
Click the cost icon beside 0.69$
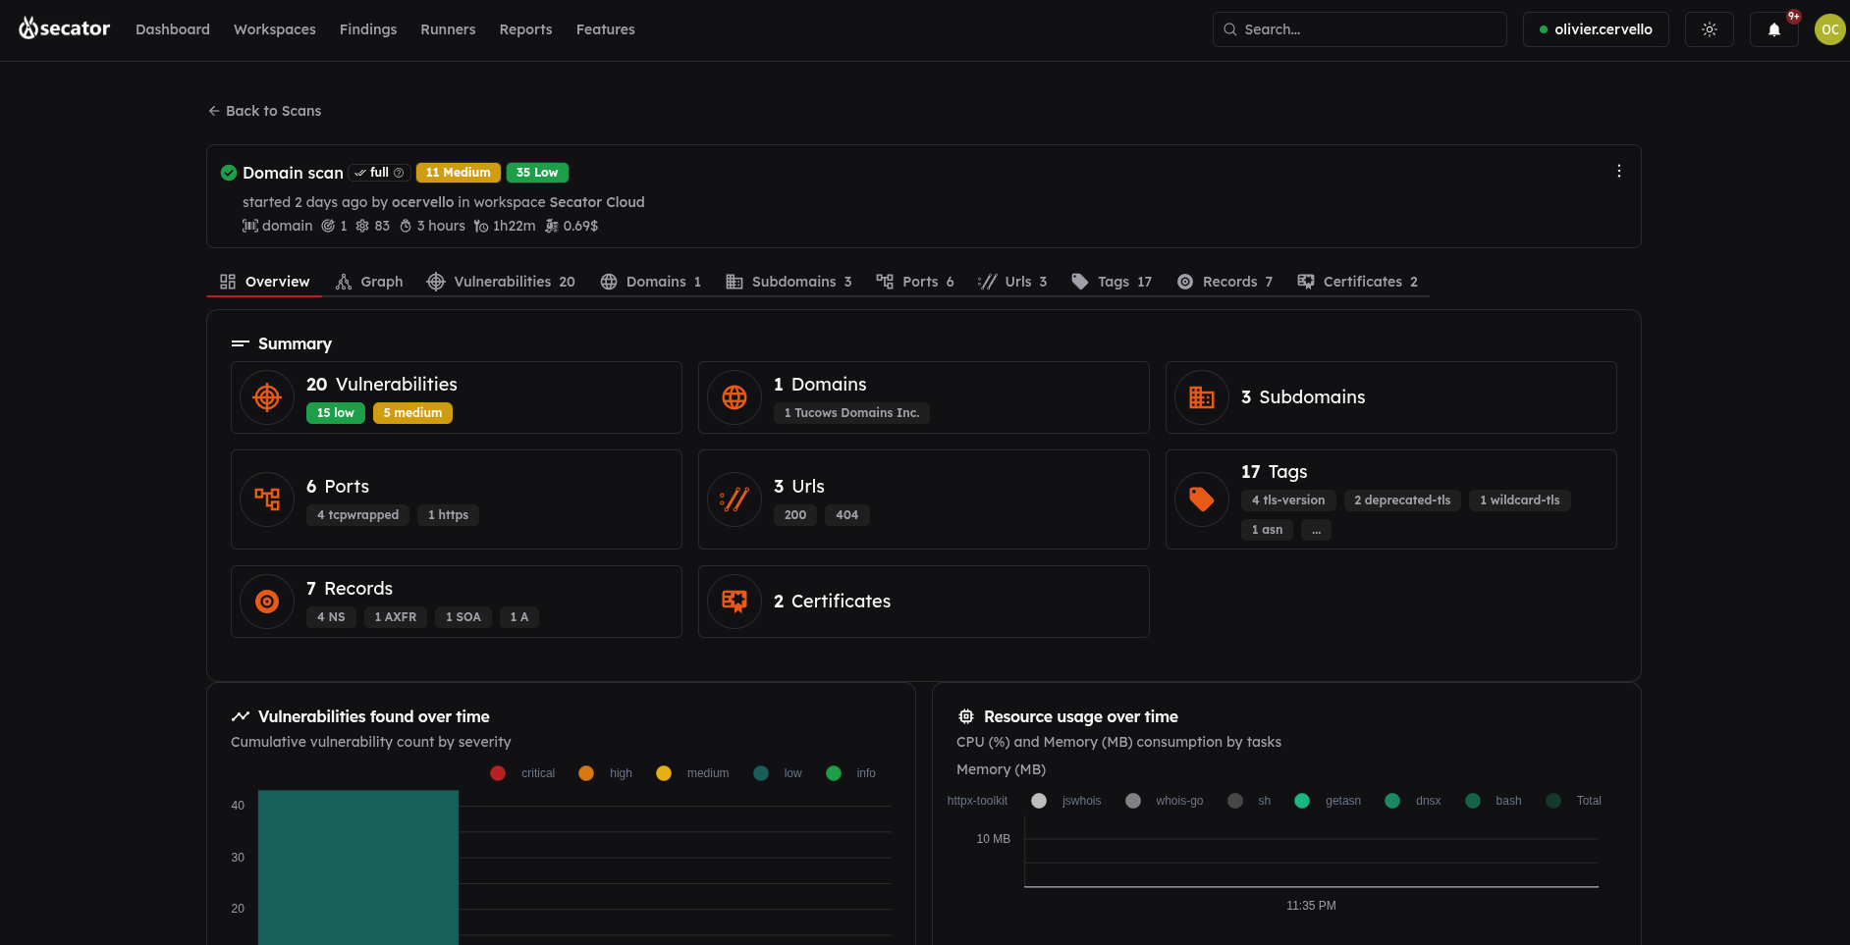pos(552,226)
